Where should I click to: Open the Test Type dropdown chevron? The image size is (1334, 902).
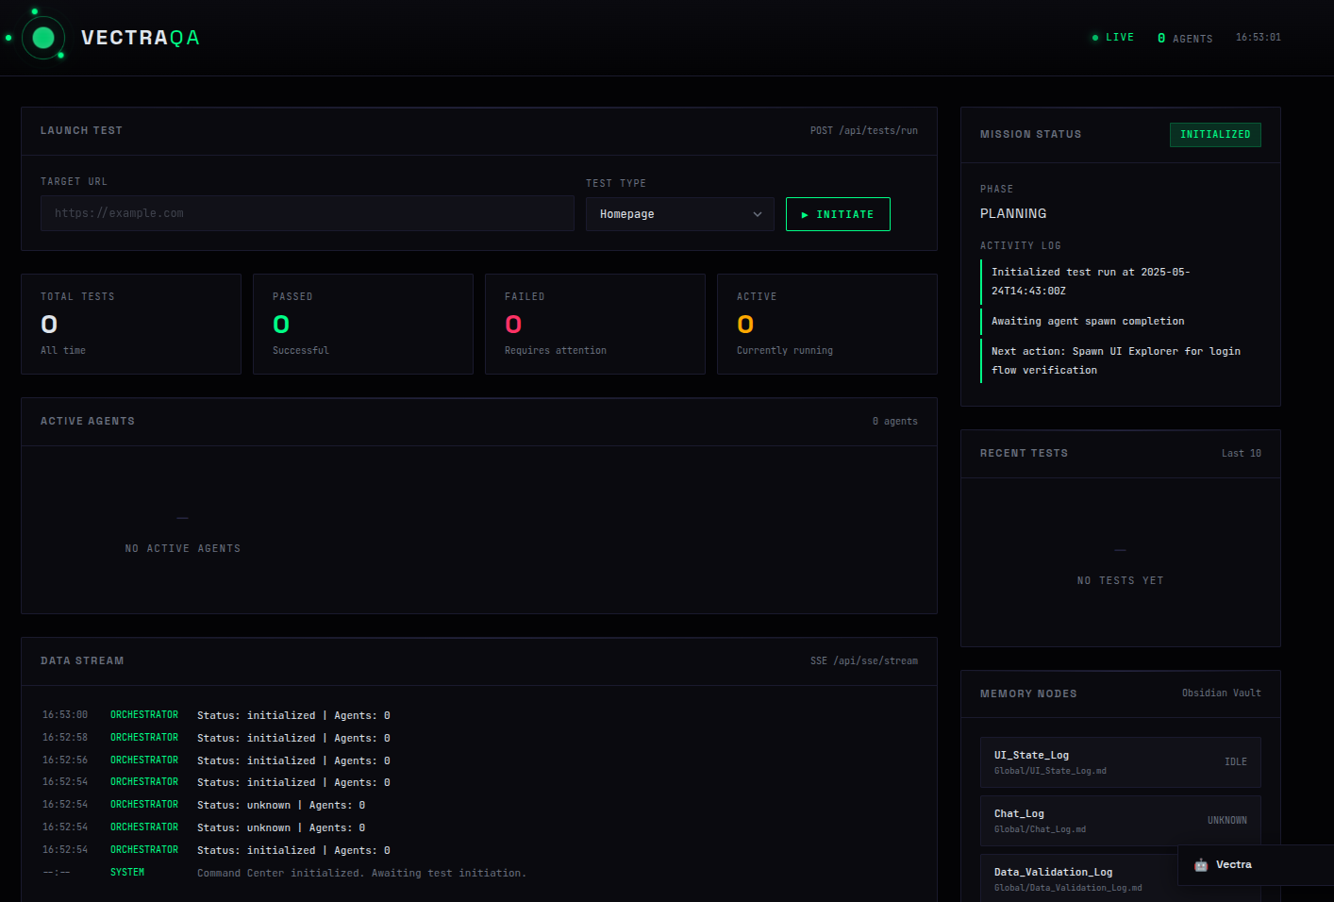click(x=758, y=214)
